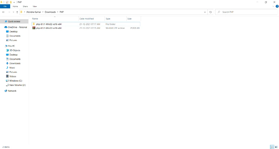Click the breadcrumb root folder icon
This screenshot has height=149, width=279.
[x=21, y=12]
